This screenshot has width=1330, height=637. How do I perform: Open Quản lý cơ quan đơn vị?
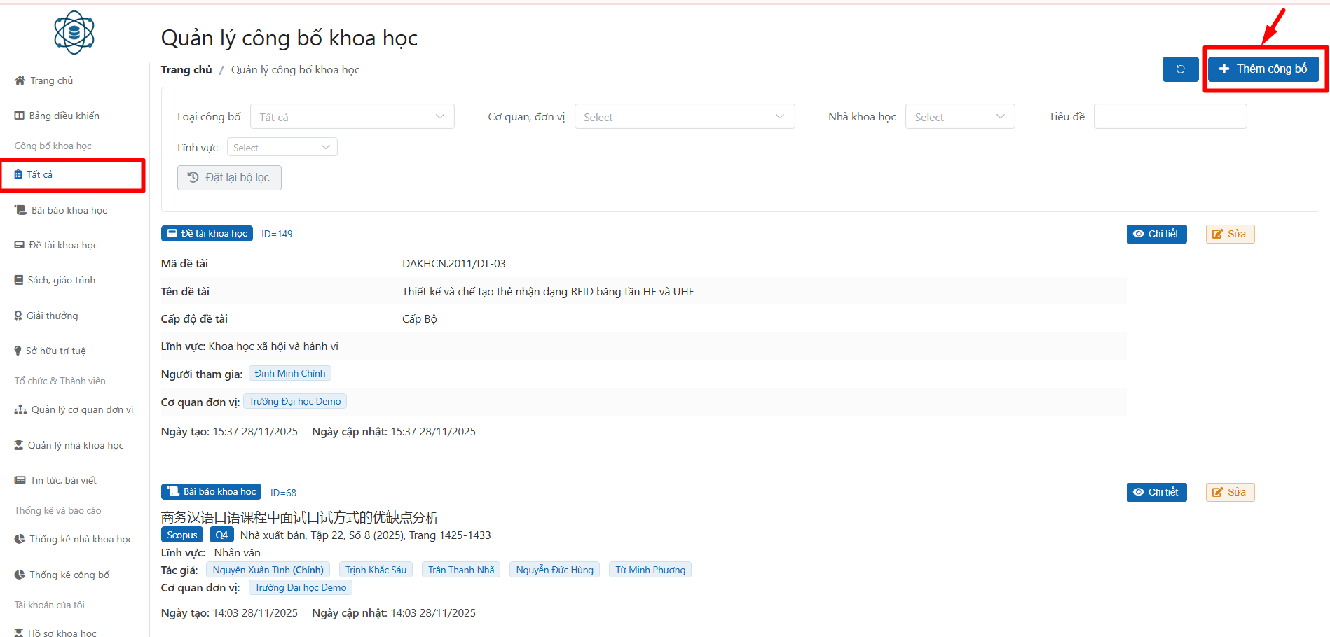click(x=81, y=410)
